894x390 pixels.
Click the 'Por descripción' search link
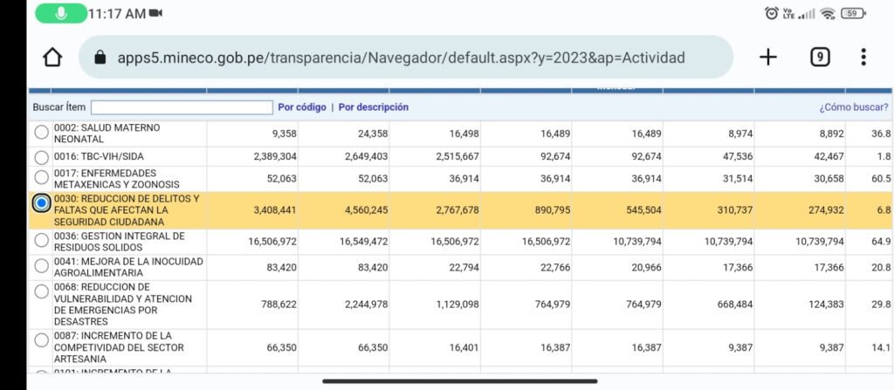pos(374,106)
